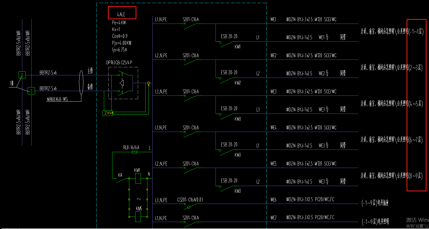Click the WE7 cable spec WDZN-BYJ-3X2.5 PC20/WC,FC
429x229 pixels.
point(310,217)
